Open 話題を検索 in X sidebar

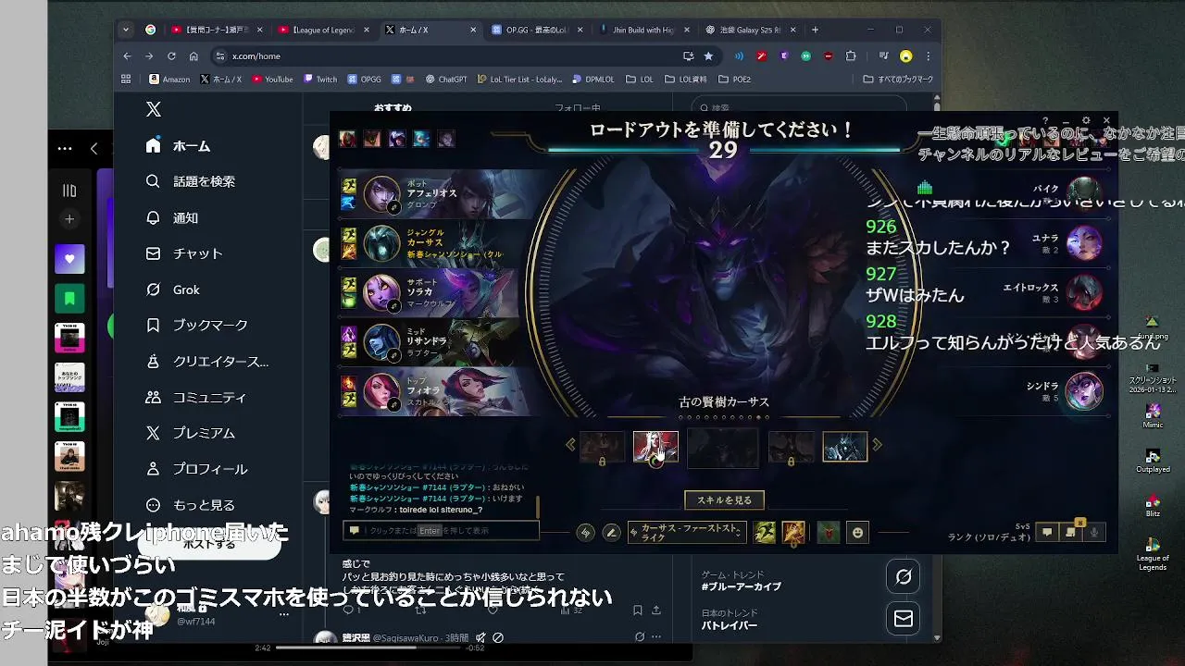[x=190, y=181]
